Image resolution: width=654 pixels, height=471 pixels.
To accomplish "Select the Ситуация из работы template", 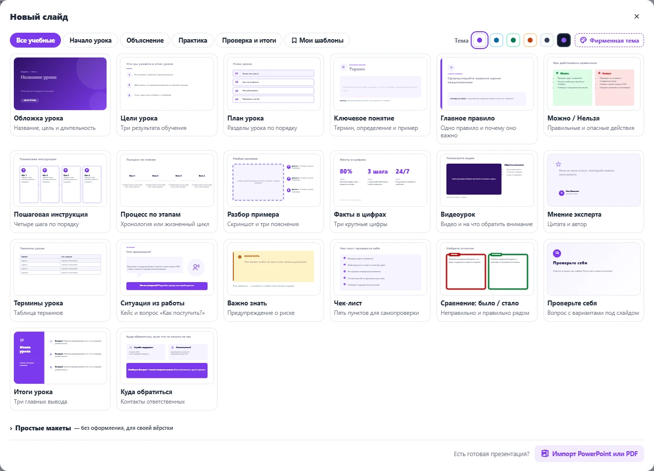I will (x=167, y=280).
